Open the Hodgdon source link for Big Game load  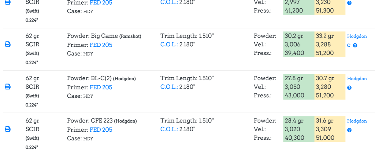(357, 36)
